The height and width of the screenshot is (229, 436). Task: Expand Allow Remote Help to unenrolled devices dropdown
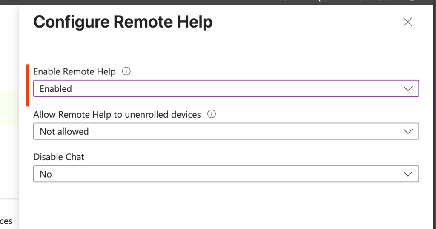point(226,131)
